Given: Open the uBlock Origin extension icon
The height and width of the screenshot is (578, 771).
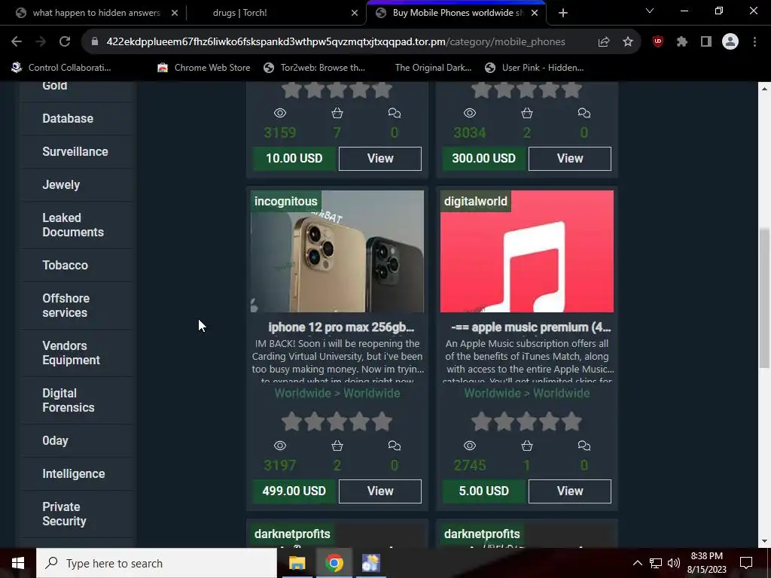Looking at the screenshot, I should click(x=658, y=42).
